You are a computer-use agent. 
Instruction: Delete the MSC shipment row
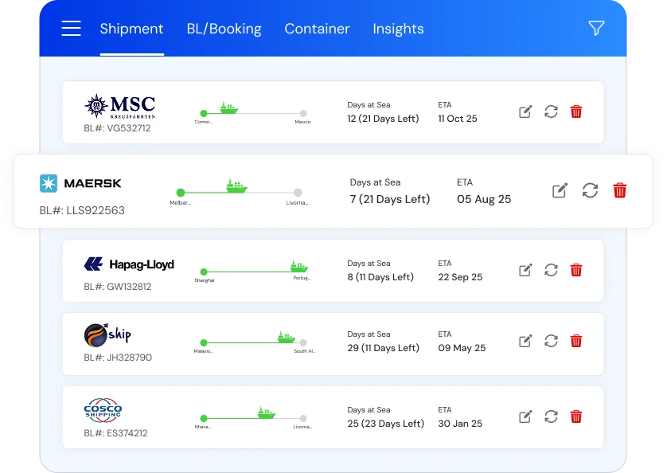576,111
